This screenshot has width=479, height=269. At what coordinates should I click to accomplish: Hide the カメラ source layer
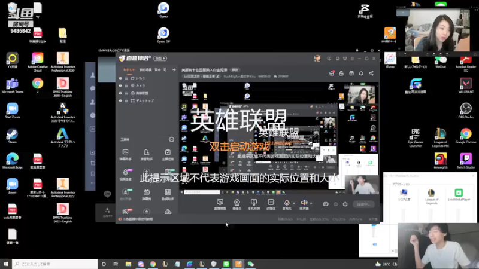pyautogui.click(x=120, y=85)
